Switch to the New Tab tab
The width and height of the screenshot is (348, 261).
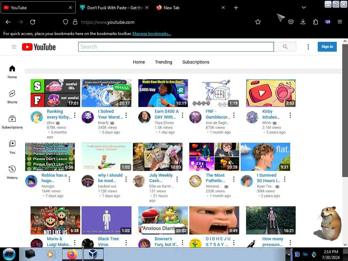(x=191, y=8)
